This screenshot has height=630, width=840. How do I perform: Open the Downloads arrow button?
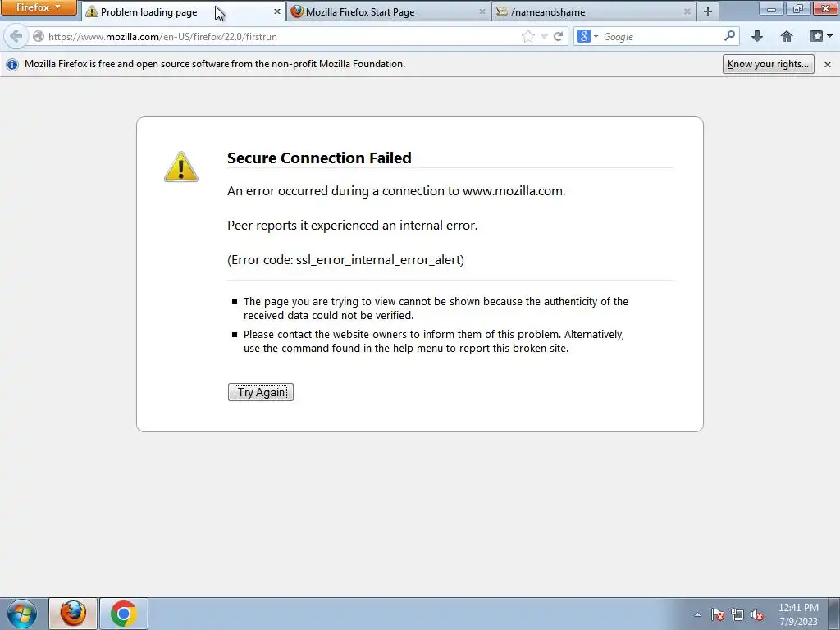coord(757,36)
